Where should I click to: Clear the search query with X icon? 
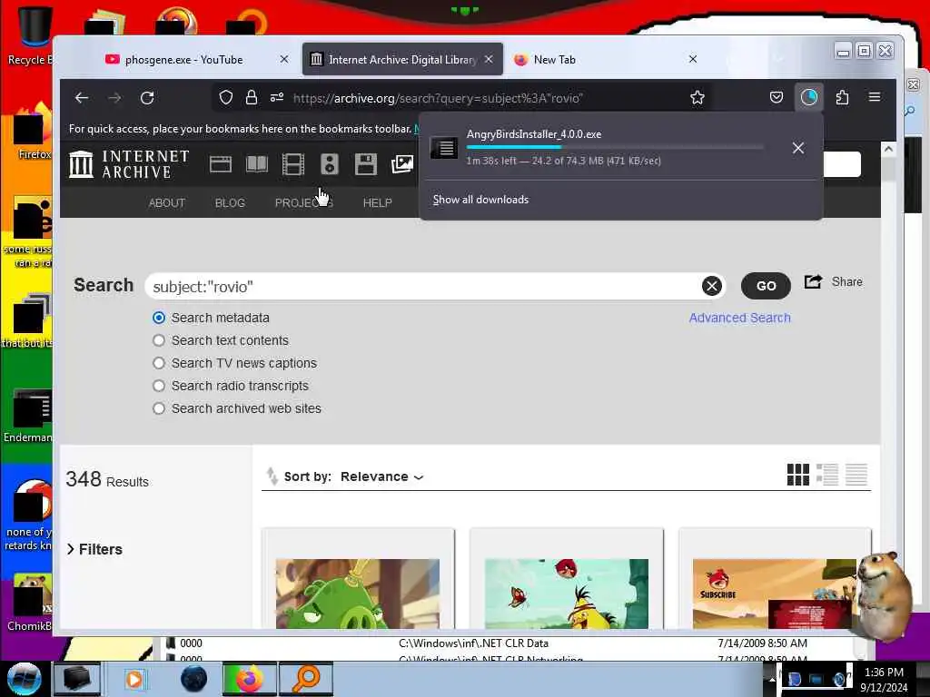(x=712, y=286)
